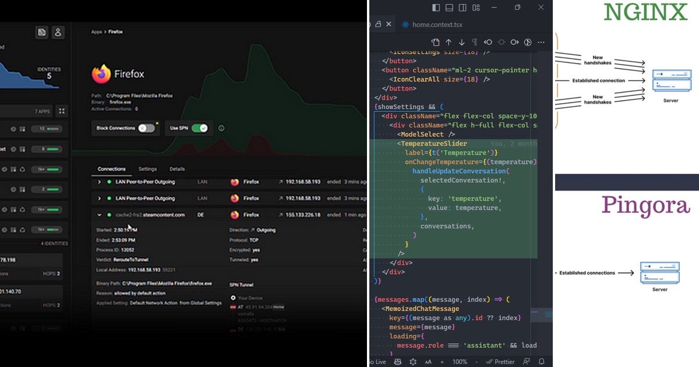Viewport: 699px width, 367px height.
Task: Click the minus zoom out status item
Action: click(x=475, y=362)
